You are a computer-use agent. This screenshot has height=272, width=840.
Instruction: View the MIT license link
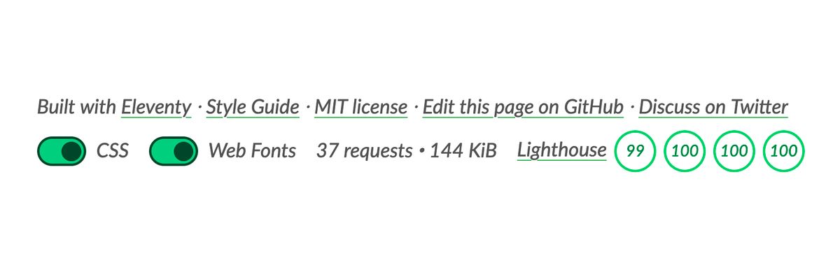click(361, 108)
